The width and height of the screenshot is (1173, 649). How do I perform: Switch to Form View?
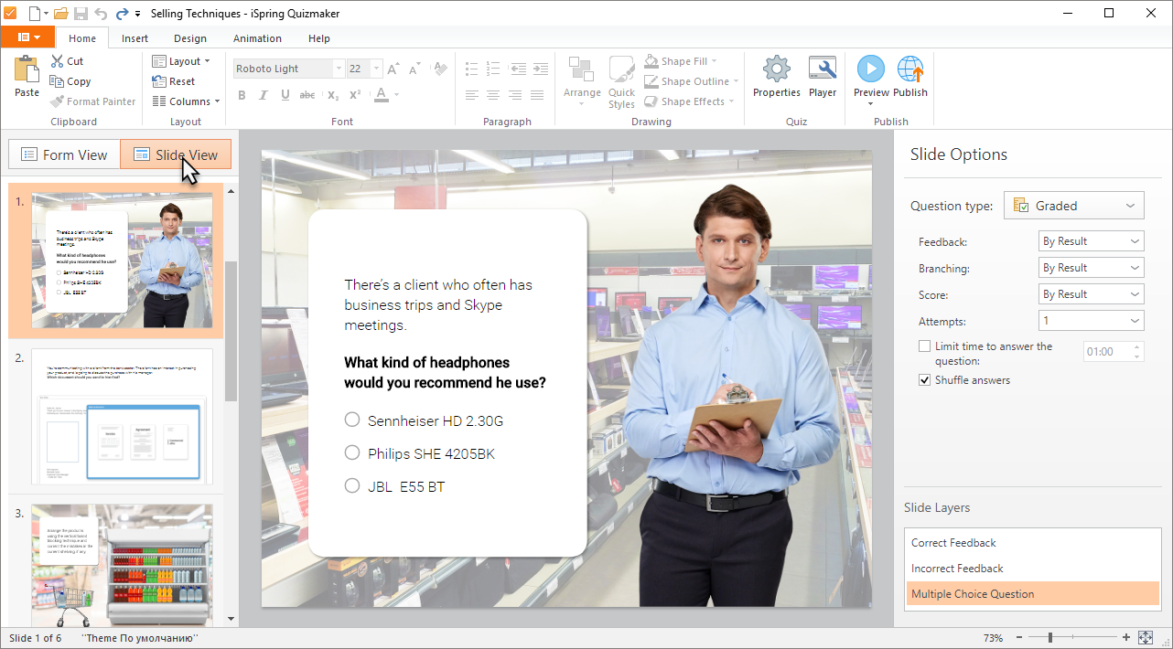pyautogui.click(x=64, y=154)
